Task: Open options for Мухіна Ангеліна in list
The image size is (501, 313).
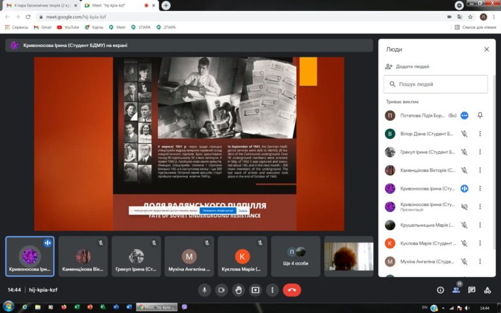Action: pyautogui.click(x=480, y=261)
